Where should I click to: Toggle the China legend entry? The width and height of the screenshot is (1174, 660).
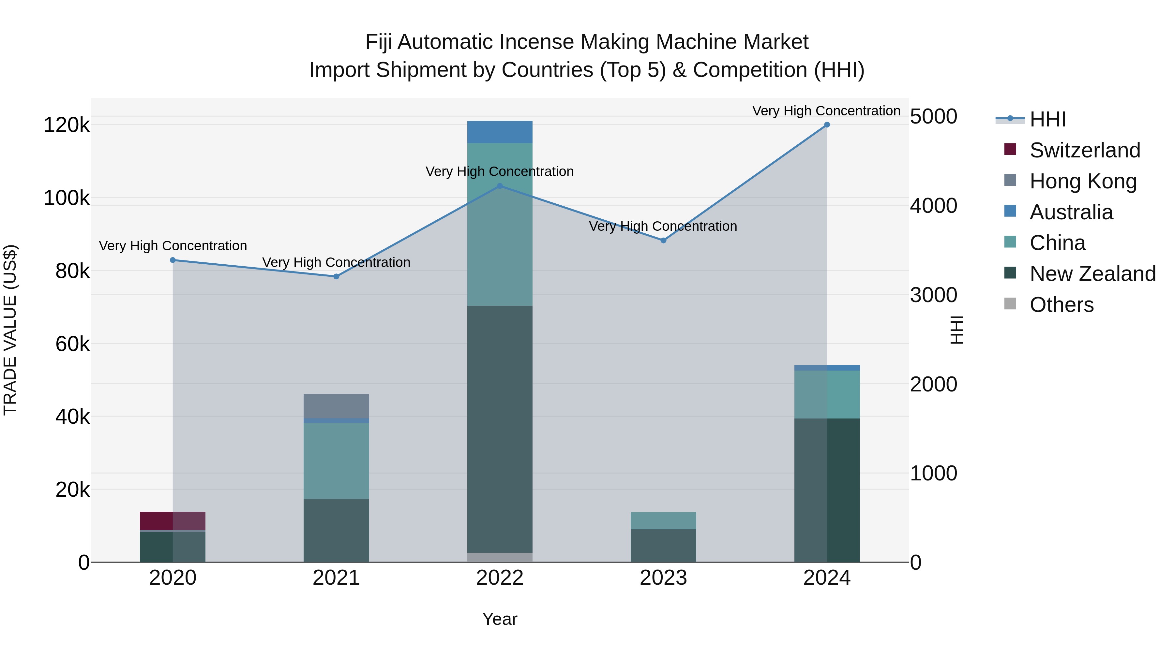pyautogui.click(x=1045, y=243)
